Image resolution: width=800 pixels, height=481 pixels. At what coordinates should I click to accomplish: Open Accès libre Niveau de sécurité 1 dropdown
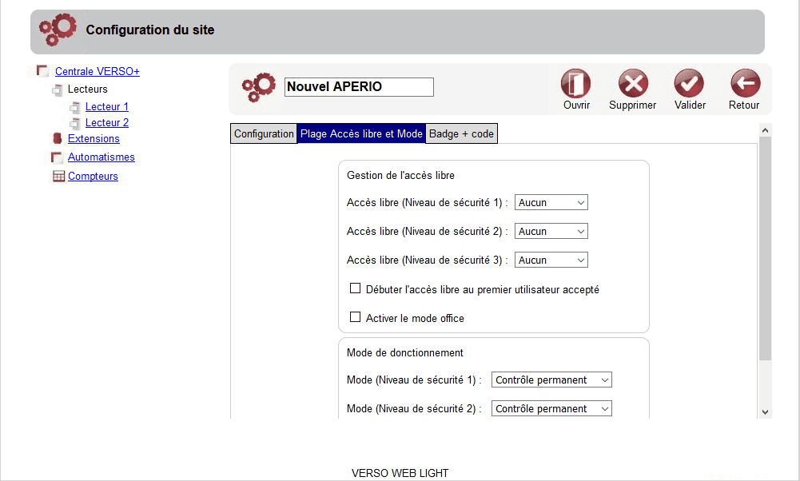[x=551, y=202]
